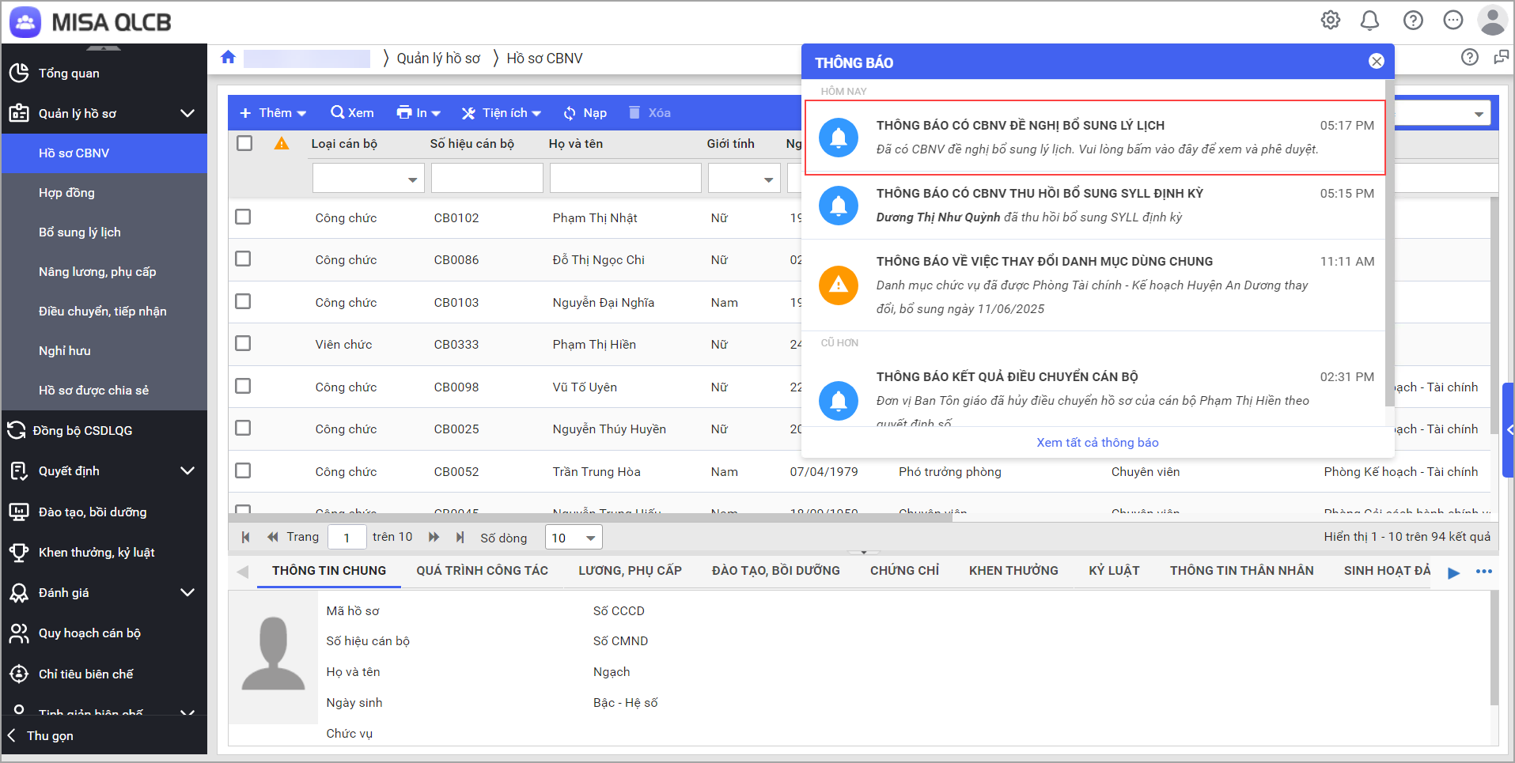Open the Hợp đồng sidebar item
The height and width of the screenshot is (763, 1515).
[66, 193]
